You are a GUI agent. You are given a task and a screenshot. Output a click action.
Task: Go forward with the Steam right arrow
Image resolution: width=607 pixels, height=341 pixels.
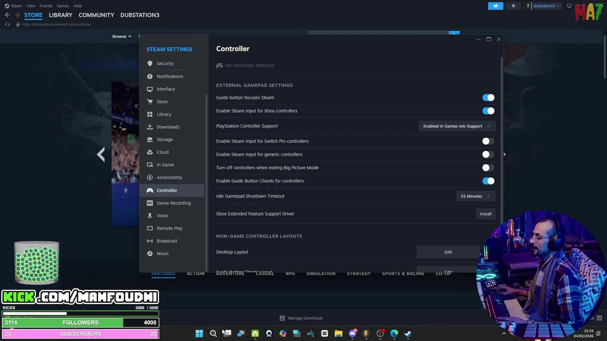click(x=17, y=15)
